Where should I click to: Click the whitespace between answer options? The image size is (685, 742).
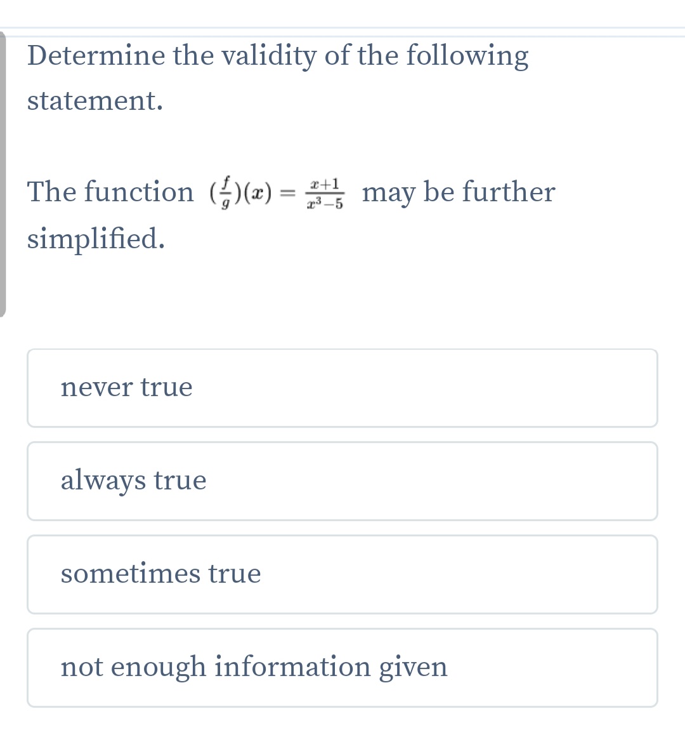[x=342, y=434]
